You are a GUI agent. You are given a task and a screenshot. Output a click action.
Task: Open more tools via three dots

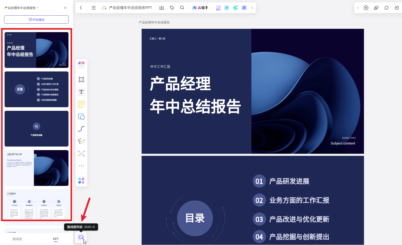point(81,166)
